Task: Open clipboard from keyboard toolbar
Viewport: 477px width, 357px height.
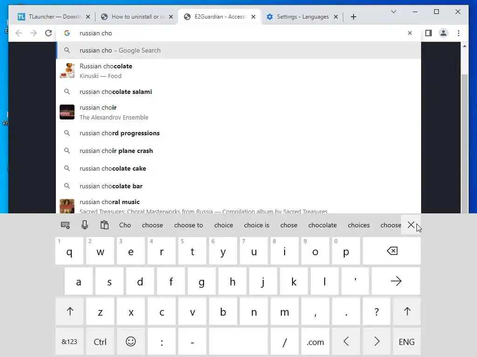Action: (104, 225)
